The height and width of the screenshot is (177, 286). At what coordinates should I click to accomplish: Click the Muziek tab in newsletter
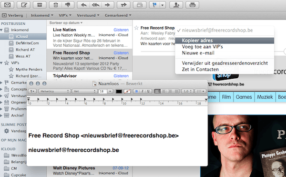[x=265, y=97]
